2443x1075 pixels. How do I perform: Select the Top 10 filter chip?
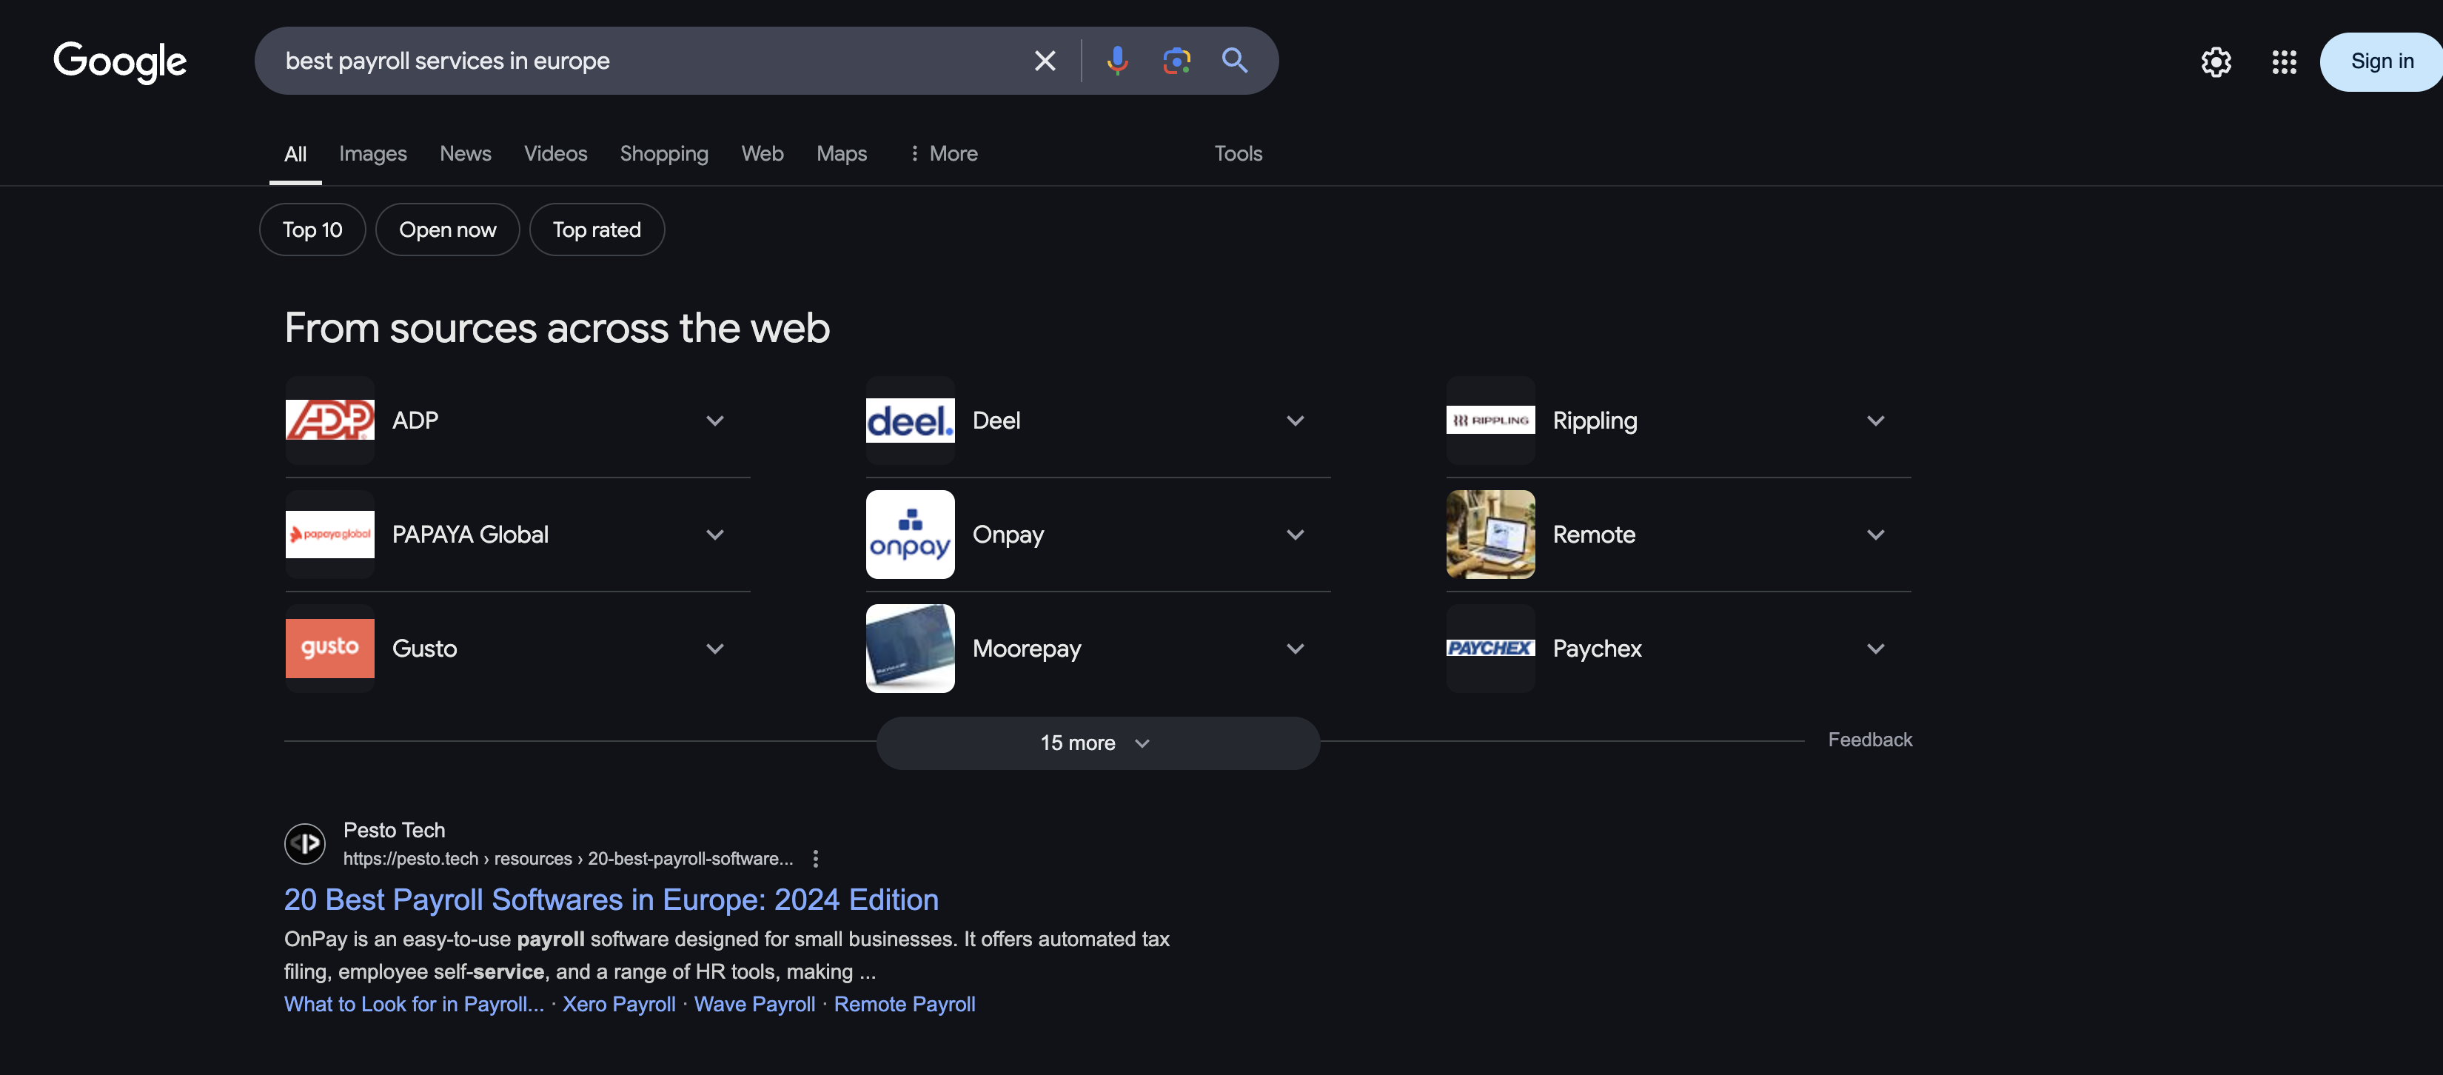click(312, 230)
